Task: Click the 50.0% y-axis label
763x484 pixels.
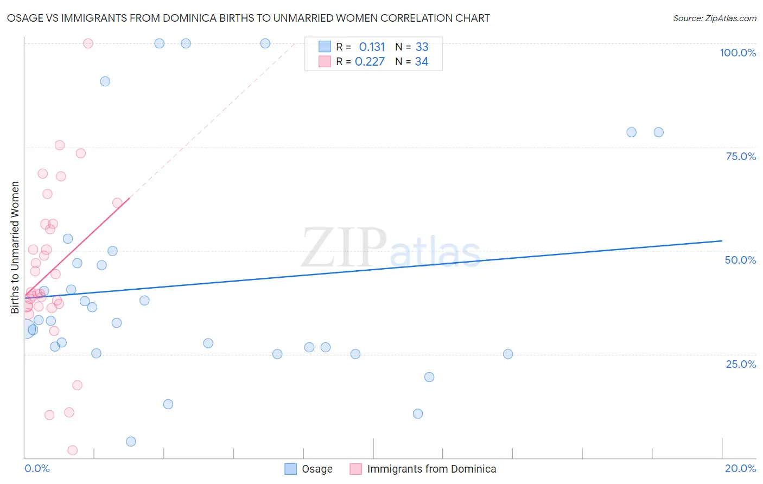Action: tap(740, 260)
